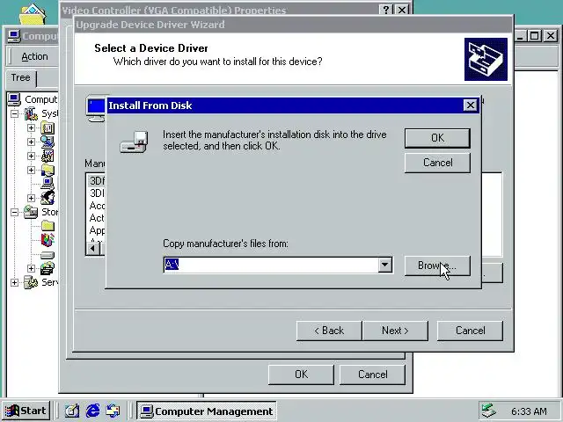This screenshot has height=422, width=563.
Task: Select the System Information magnifier icon
Action: (x=48, y=142)
